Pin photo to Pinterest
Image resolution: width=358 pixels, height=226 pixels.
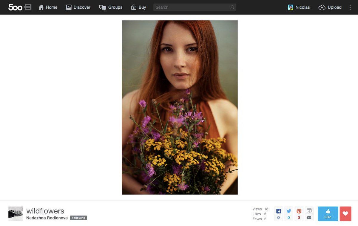pyautogui.click(x=299, y=214)
